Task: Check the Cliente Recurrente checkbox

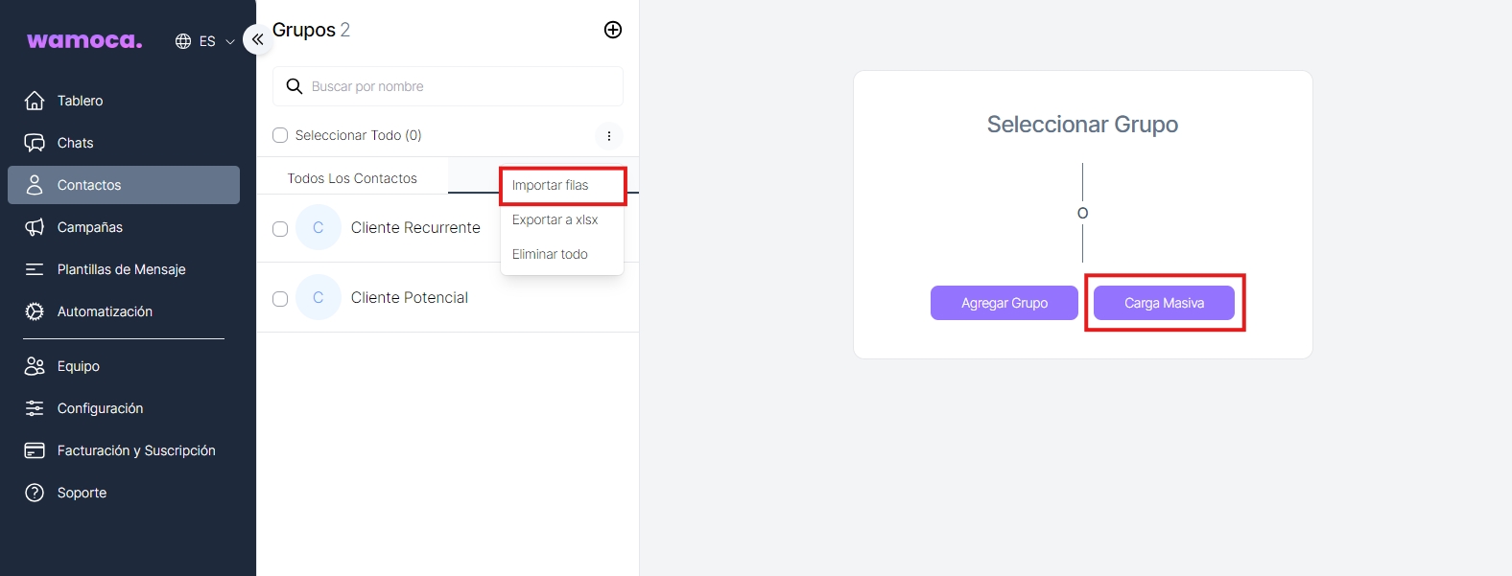Action: click(x=280, y=229)
